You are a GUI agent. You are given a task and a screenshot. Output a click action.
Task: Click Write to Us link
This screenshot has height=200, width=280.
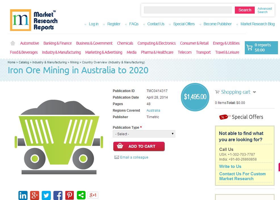point(230,166)
